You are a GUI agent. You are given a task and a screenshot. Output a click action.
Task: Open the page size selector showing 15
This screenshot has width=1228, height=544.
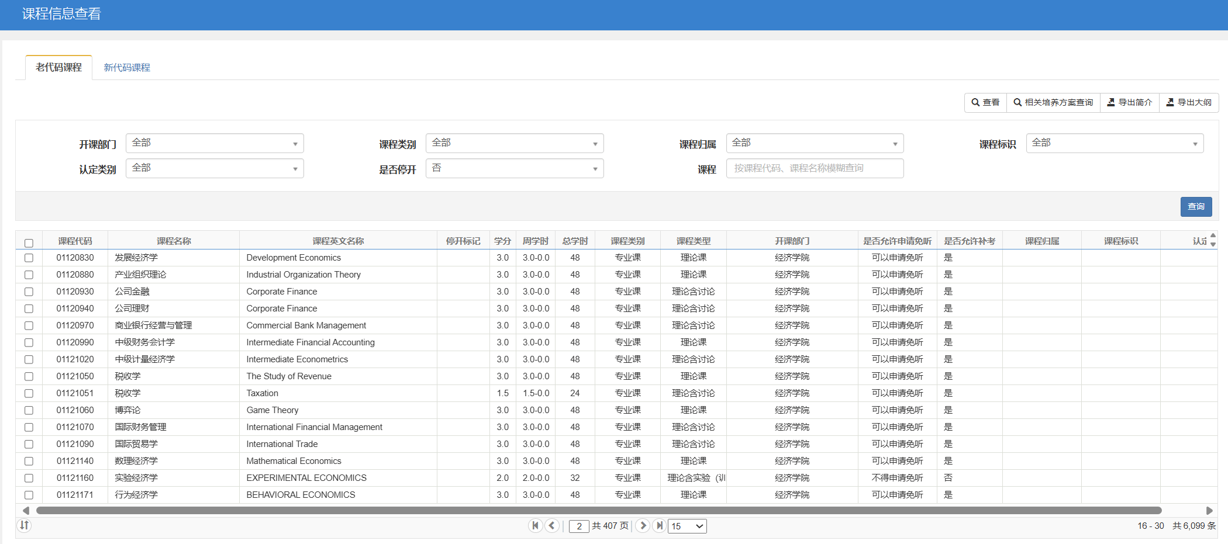coord(687,526)
